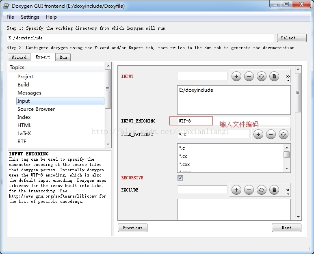Click Topics list scroll-up arrow
Image resolution: width=314 pixels, height=254 pixels.
(x=108, y=66)
